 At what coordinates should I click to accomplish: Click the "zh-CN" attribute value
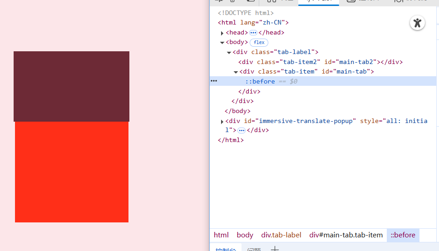(272, 22)
